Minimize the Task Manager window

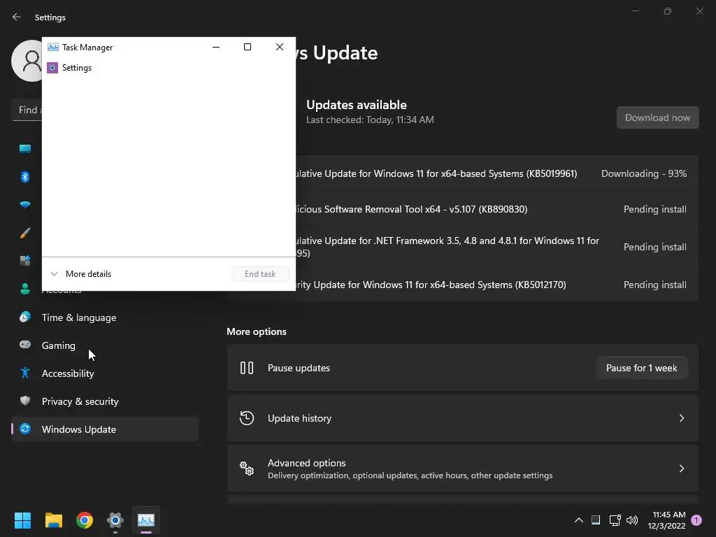tap(216, 47)
